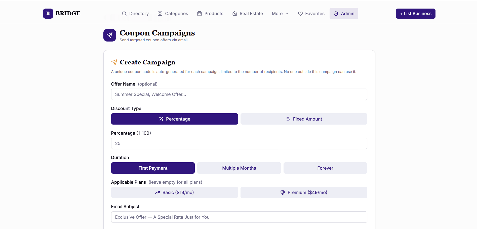Open the Categories nav item

tap(173, 14)
